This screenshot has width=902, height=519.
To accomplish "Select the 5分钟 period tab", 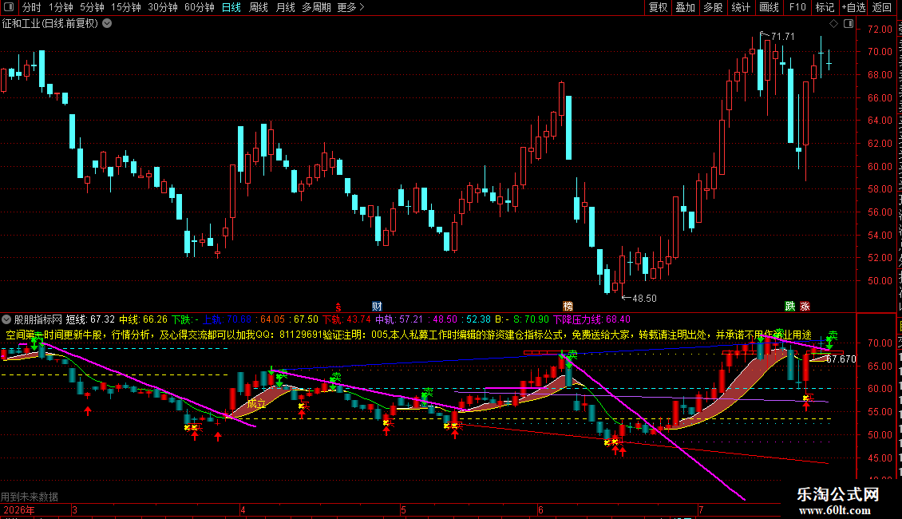I will (92, 7).
